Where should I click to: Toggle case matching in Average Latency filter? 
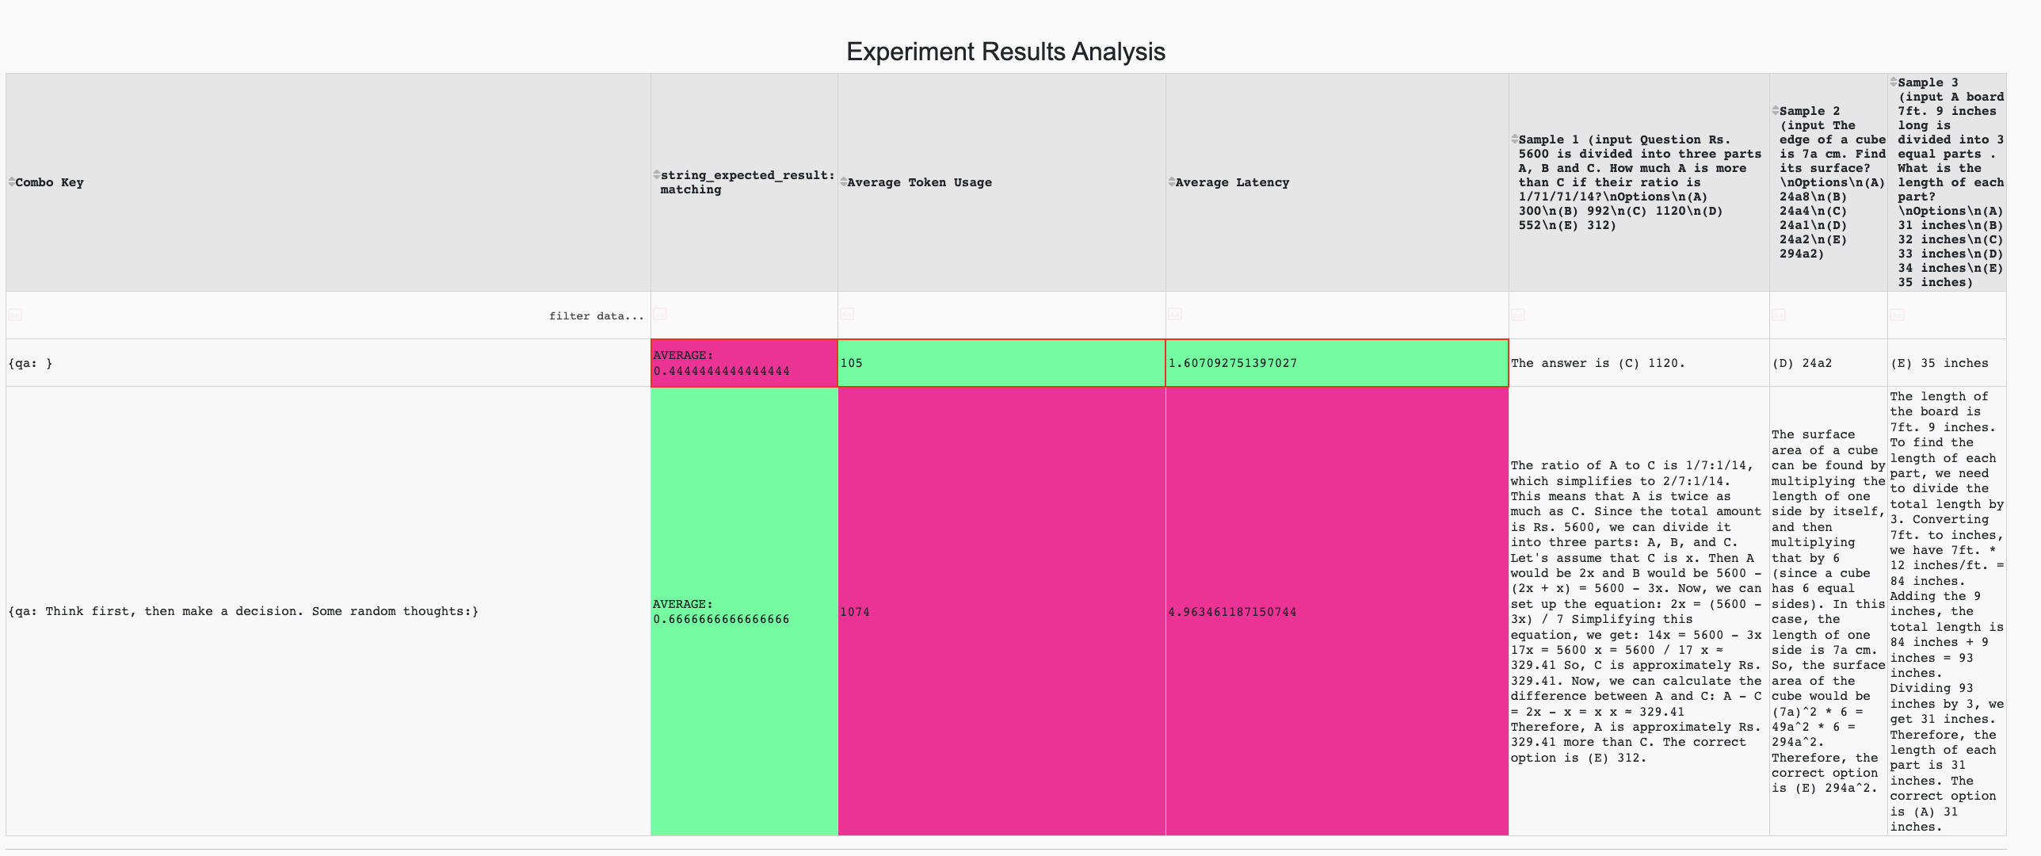pos(1176,315)
